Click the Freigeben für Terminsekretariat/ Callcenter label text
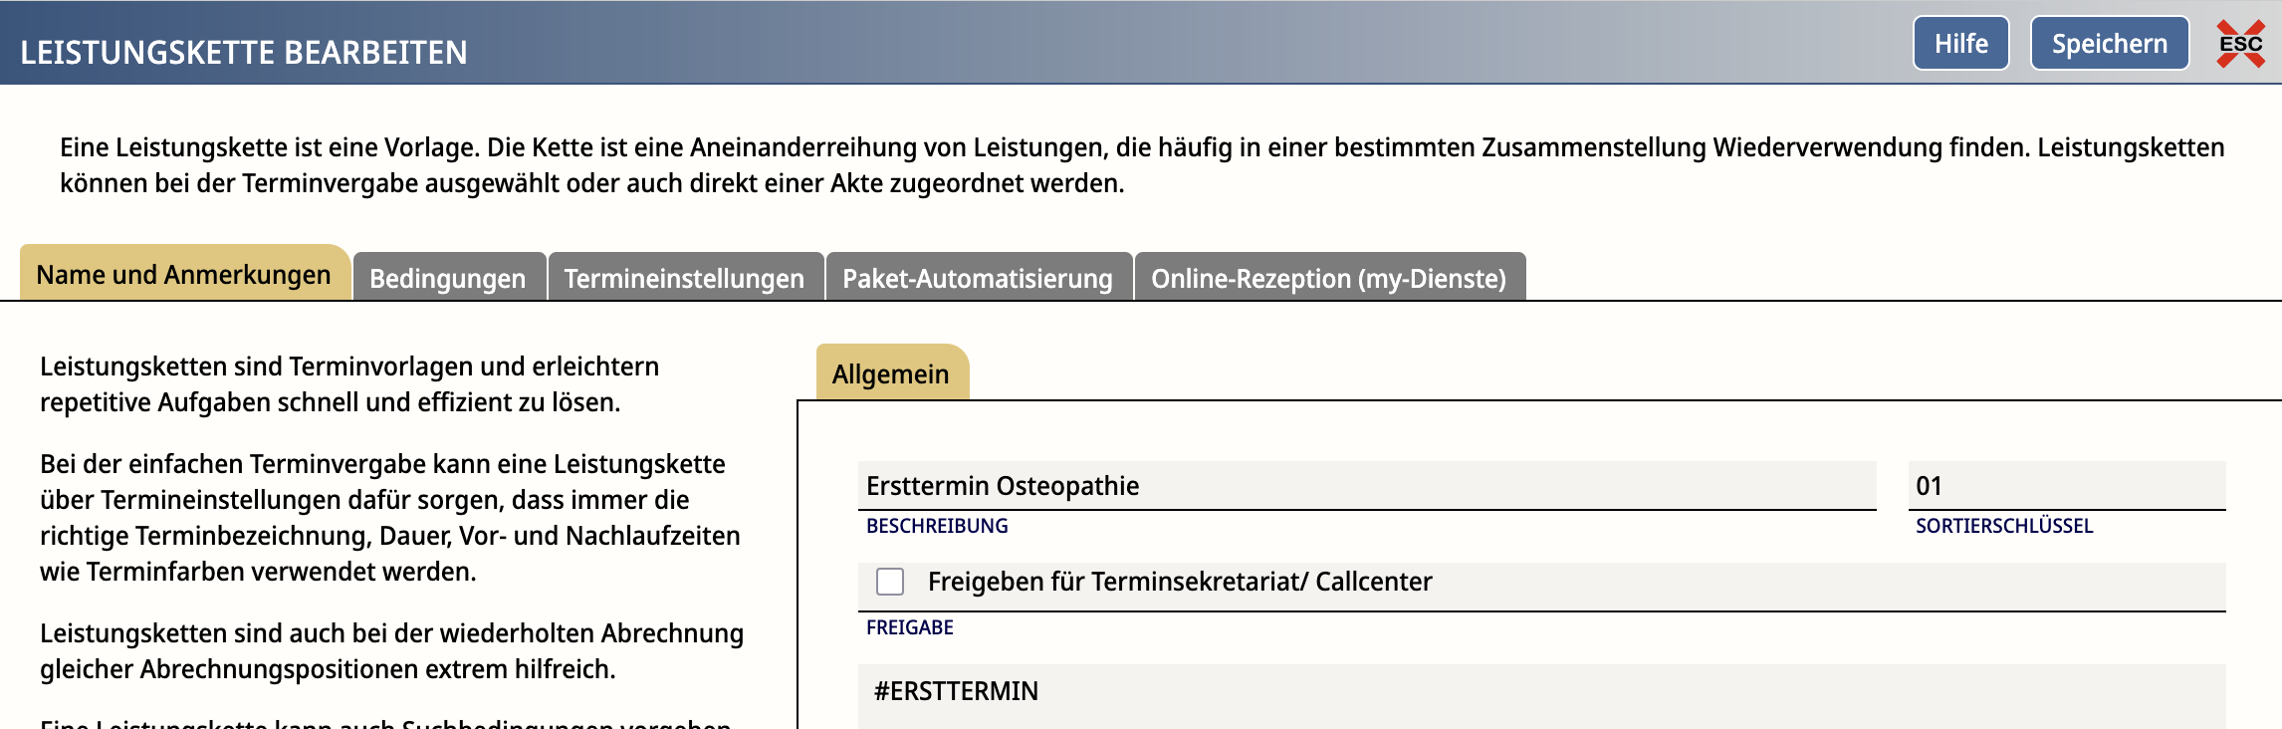The image size is (2282, 729). point(1180,582)
